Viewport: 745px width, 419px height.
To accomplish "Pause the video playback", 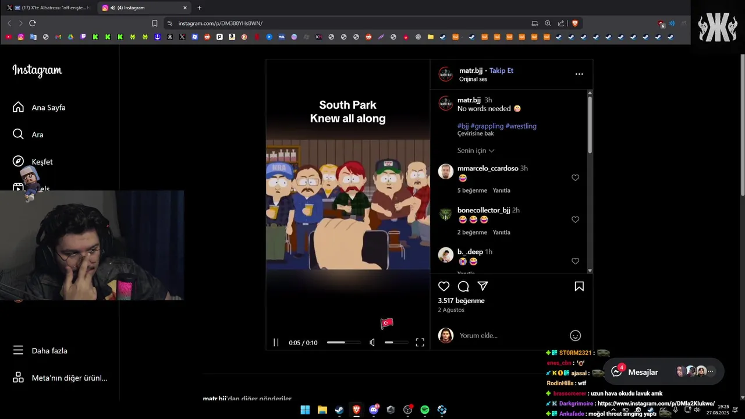I will point(276,343).
